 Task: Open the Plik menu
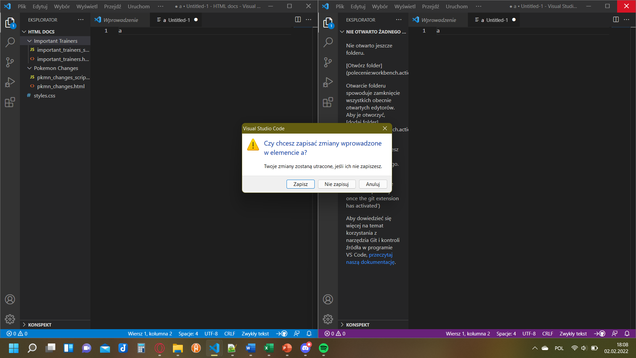click(22, 6)
